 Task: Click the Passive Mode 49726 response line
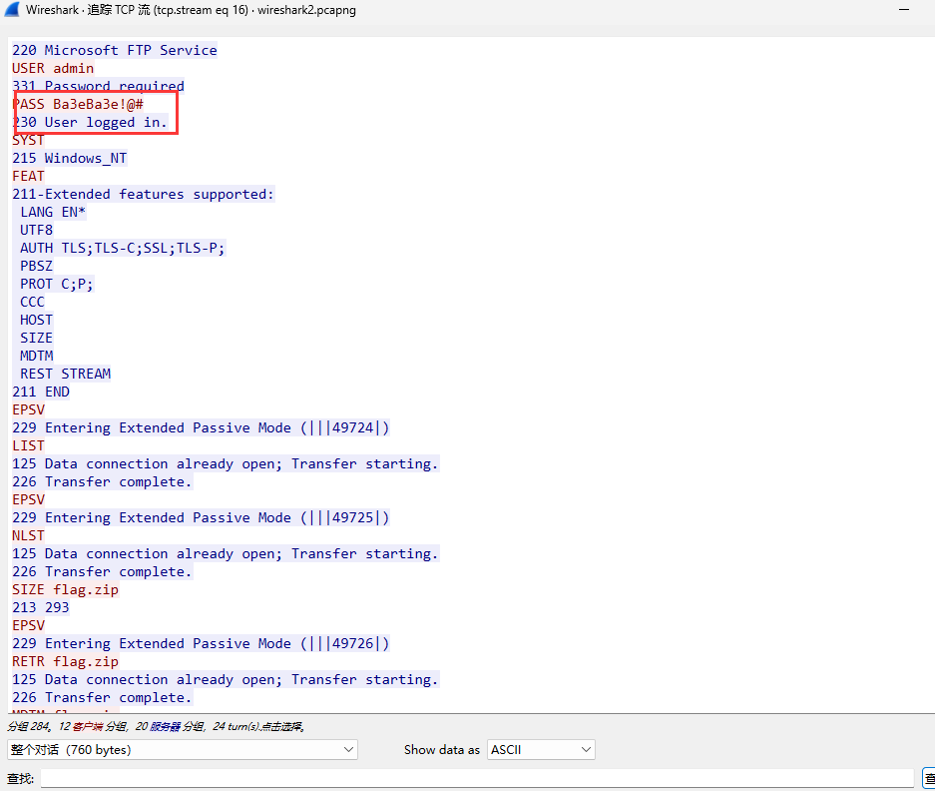pos(201,643)
